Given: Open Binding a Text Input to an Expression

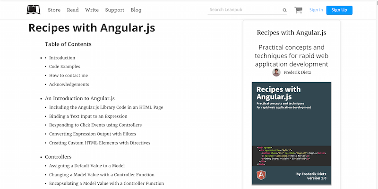Looking at the screenshot, I should pyautogui.click(x=88, y=116).
